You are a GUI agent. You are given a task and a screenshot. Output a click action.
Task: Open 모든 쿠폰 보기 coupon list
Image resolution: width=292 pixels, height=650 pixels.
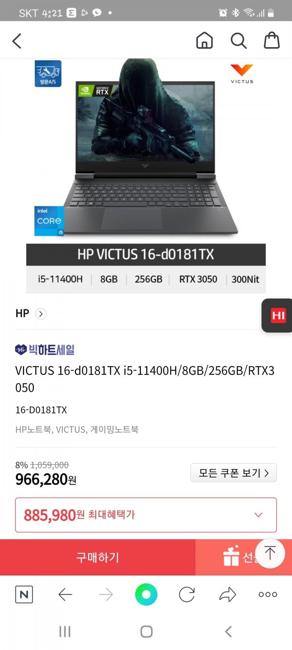click(234, 473)
